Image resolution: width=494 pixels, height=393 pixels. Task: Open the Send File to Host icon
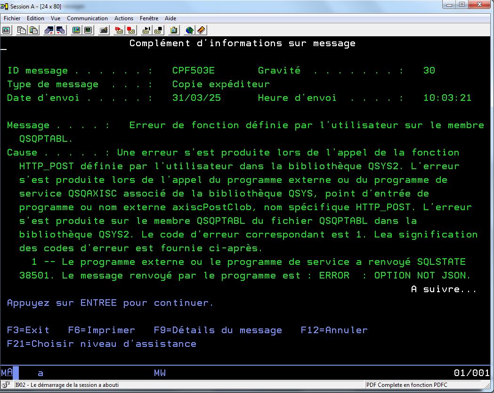coord(48,30)
